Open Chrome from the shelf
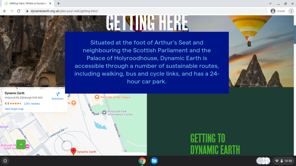Screen dimensions: 296x166 pyautogui.click(x=142, y=161)
